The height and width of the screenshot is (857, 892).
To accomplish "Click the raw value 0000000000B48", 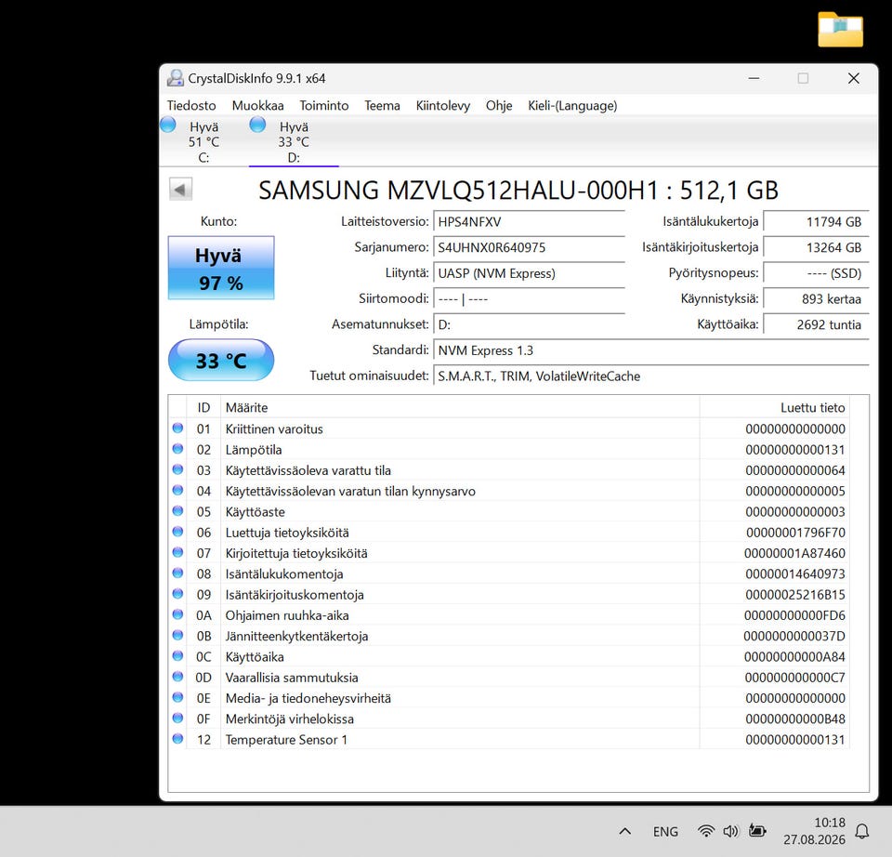I will (x=795, y=719).
